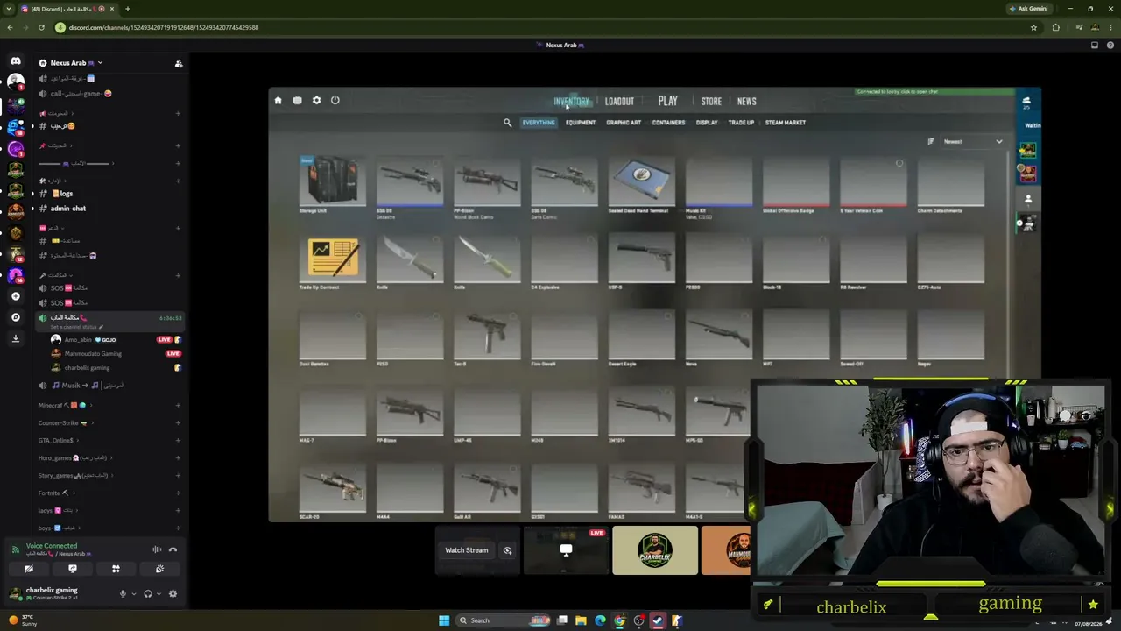The image size is (1121, 631).
Task: Select the Equipment filter tab in stream
Action: tap(581, 123)
